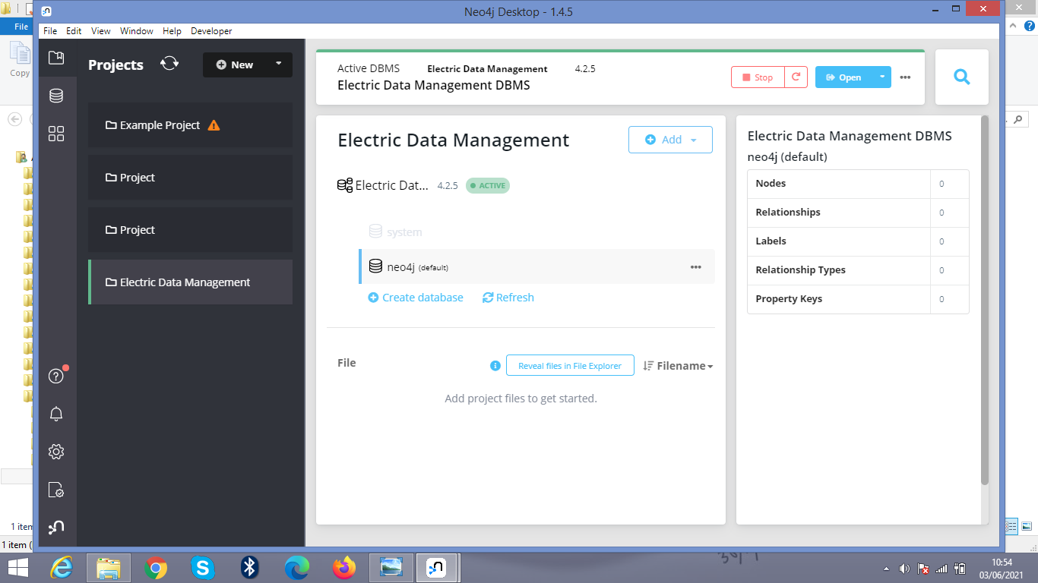The width and height of the screenshot is (1038, 583).
Task: Click the blue search magnifier icon
Action: [962, 77]
